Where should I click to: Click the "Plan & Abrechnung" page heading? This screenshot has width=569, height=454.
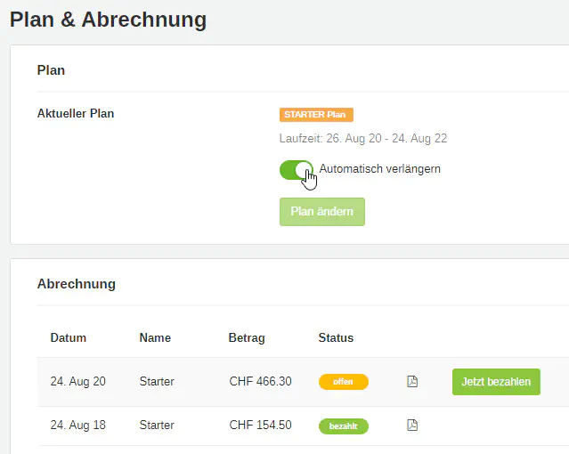click(108, 20)
